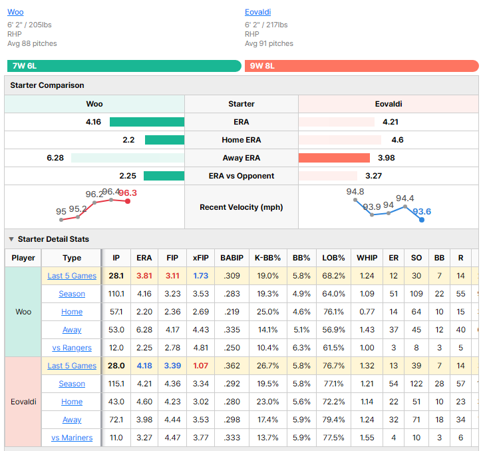
Task: Click the Eovaldi player cell in table
Action: pos(23,402)
